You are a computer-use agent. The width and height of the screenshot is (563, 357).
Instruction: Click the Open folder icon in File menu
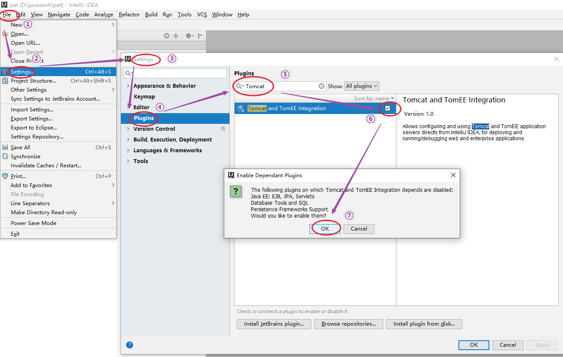point(5,34)
